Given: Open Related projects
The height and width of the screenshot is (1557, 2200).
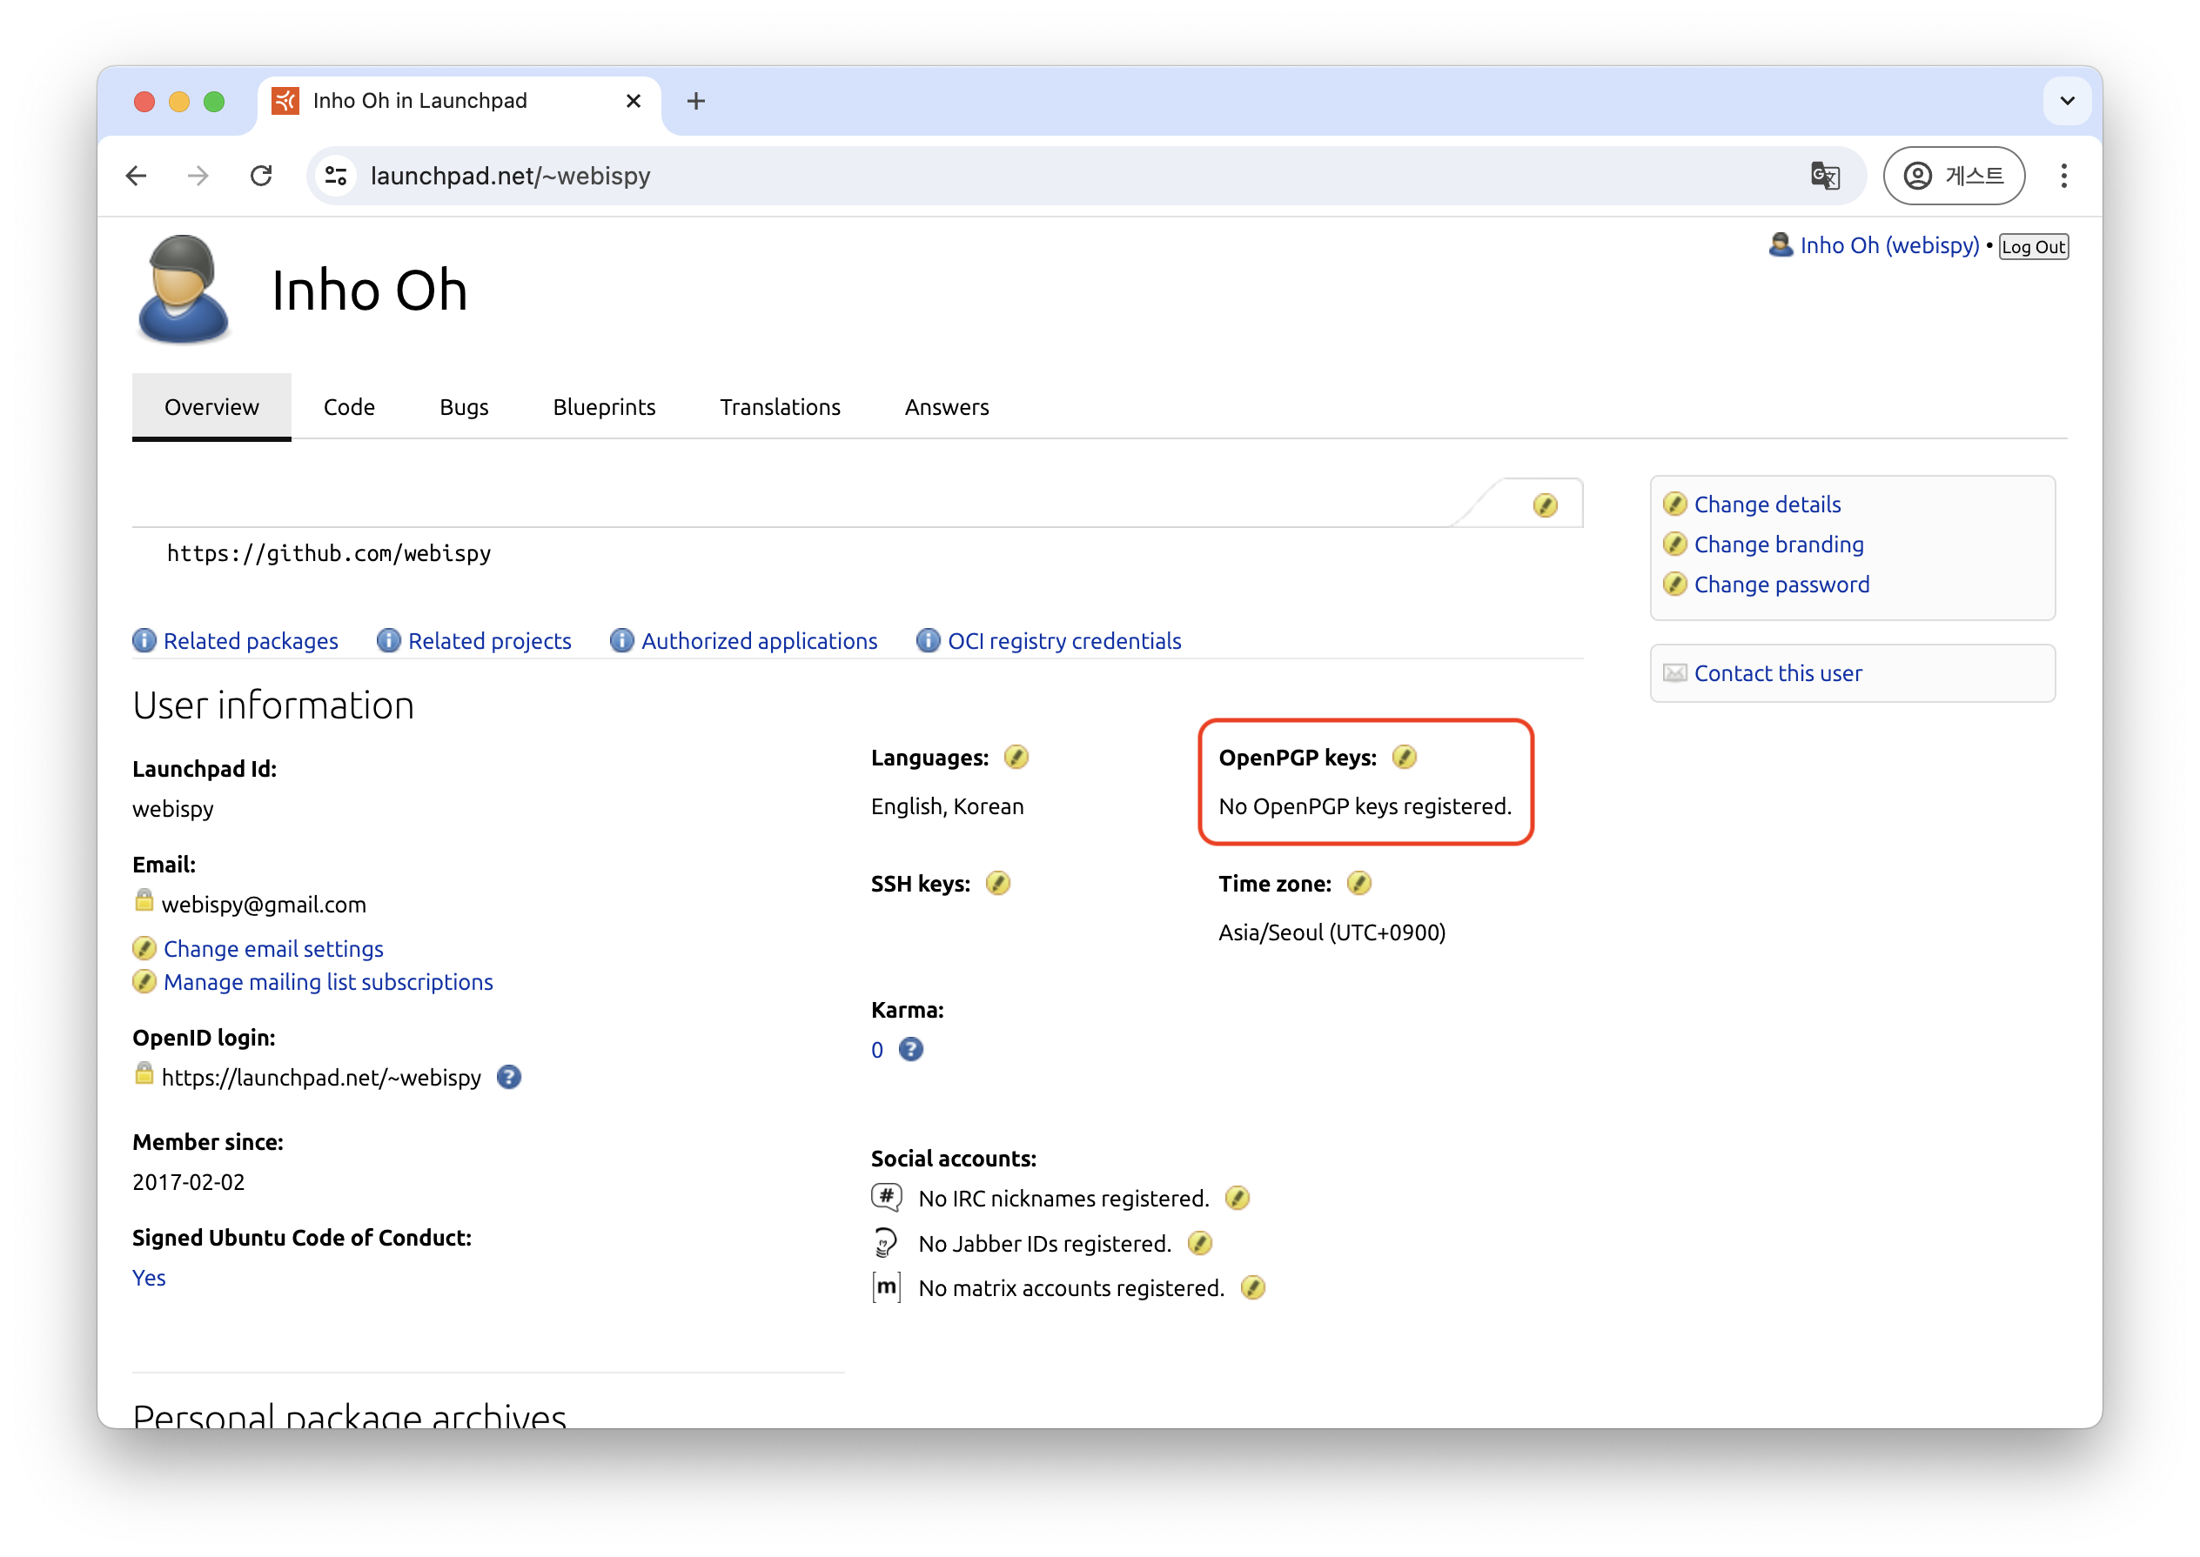Looking at the screenshot, I should (x=489, y=640).
